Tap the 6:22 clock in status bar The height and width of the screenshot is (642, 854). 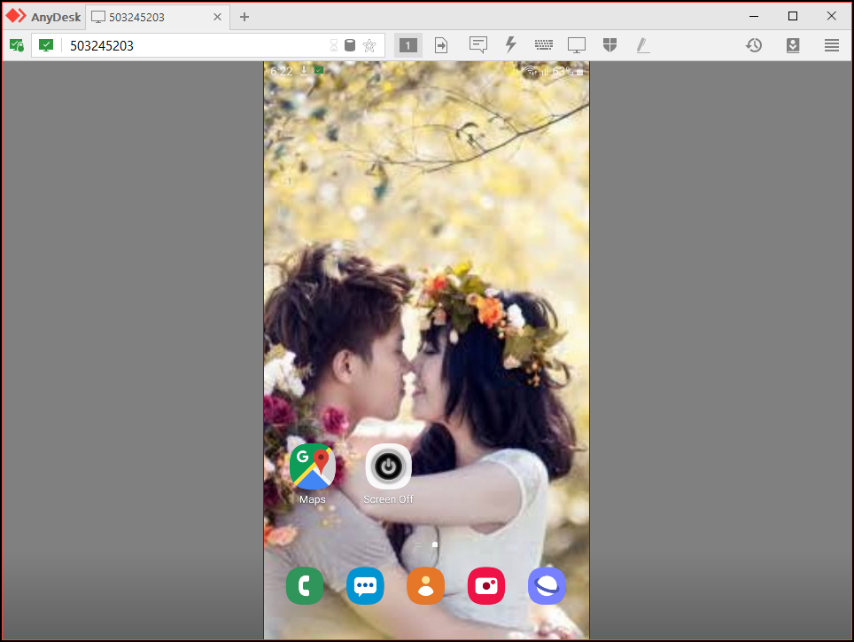(x=281, y=72)
